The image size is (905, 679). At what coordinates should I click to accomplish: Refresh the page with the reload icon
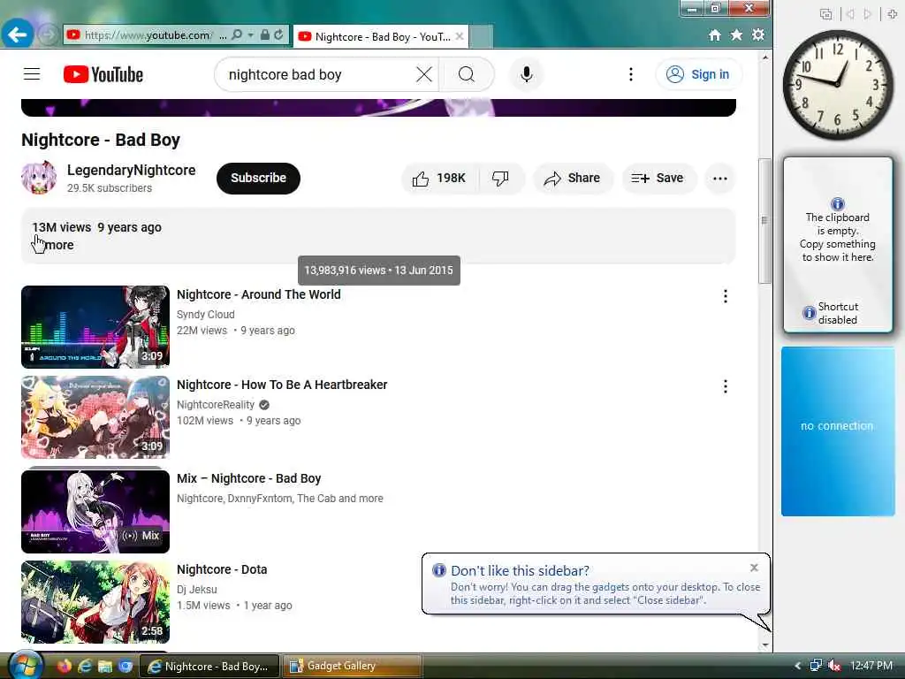click(x=278, y=34)
